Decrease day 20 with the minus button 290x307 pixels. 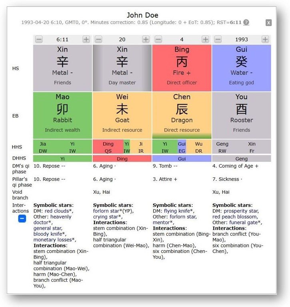tap(98, 39)
